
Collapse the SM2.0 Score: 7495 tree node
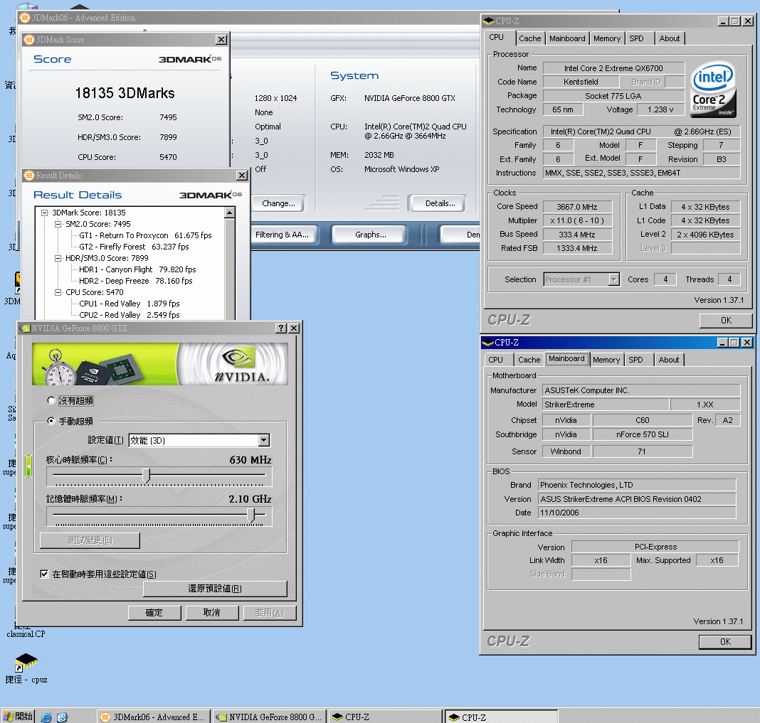pos(58,224)
